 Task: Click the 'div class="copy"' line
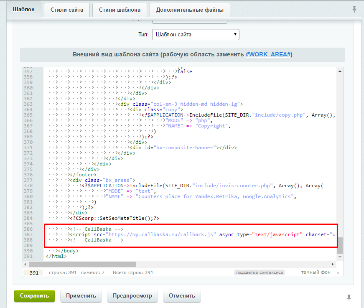[156, 109]
